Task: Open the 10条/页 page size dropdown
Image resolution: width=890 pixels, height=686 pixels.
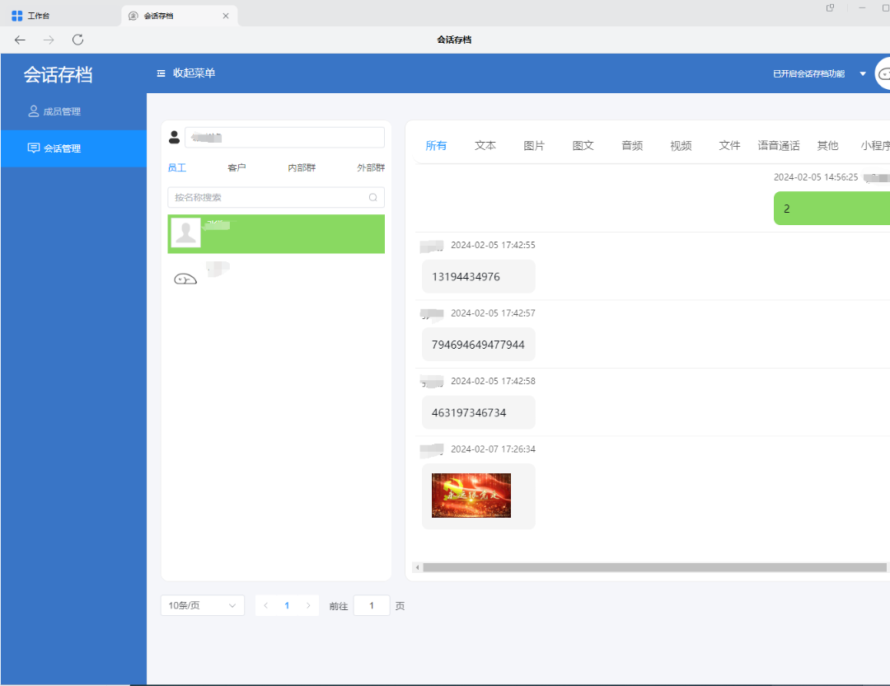Action: point(203,605)
